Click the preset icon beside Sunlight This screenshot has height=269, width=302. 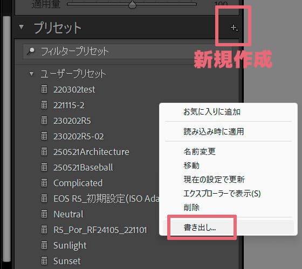[44, 245]
